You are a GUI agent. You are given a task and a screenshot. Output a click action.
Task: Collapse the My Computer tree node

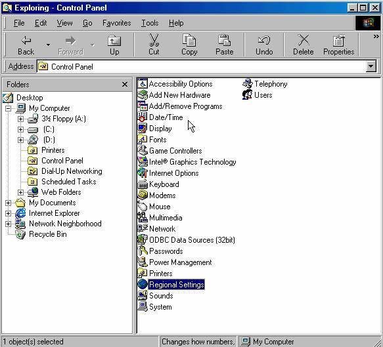(x=8, y=108)
